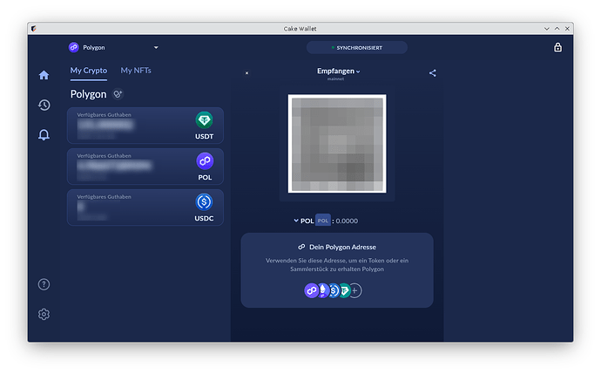601x374 pixels.
Task: Click the Polygon logo in wallet selector
Action: click(73, 47)
